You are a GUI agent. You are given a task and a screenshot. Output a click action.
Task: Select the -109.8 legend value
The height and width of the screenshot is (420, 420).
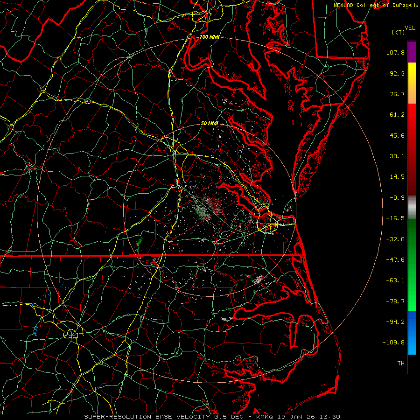[x=393, y=343]
